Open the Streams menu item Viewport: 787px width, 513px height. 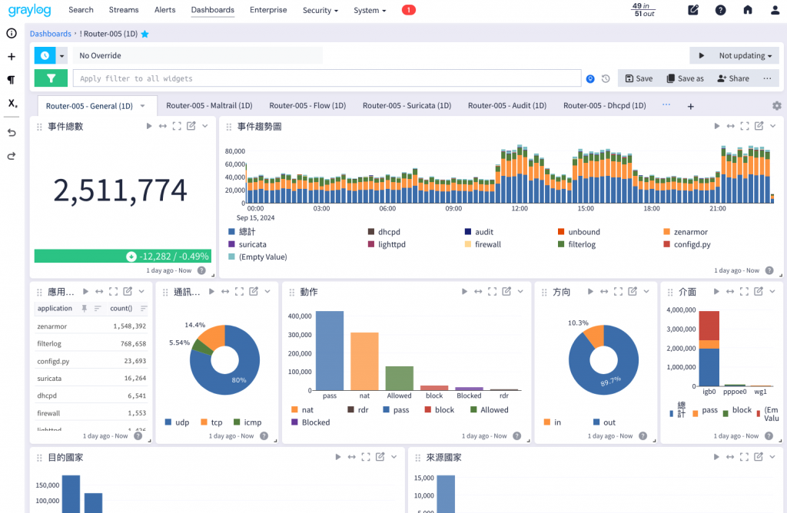tap(124, 10)
